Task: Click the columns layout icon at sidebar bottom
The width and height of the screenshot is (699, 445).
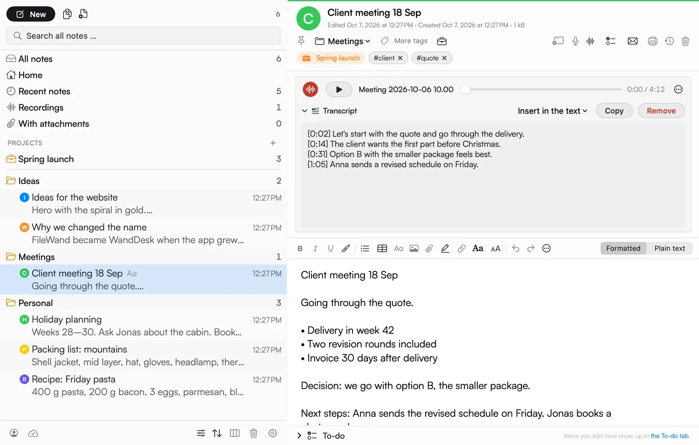Action: (235, 433)
